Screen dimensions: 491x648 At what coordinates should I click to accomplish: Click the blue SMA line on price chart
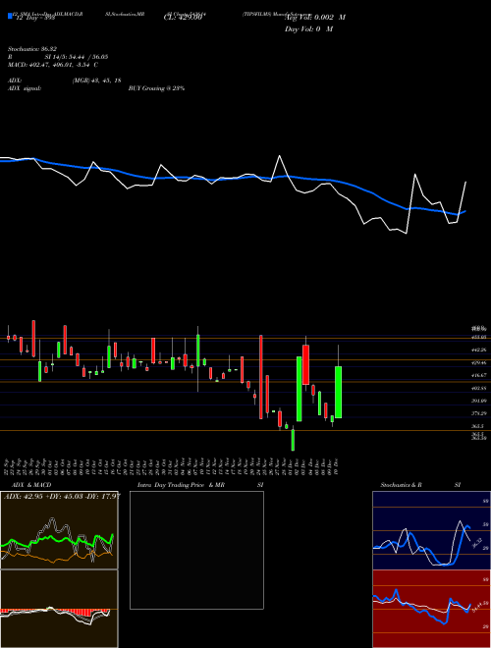(x=232, y=179)
